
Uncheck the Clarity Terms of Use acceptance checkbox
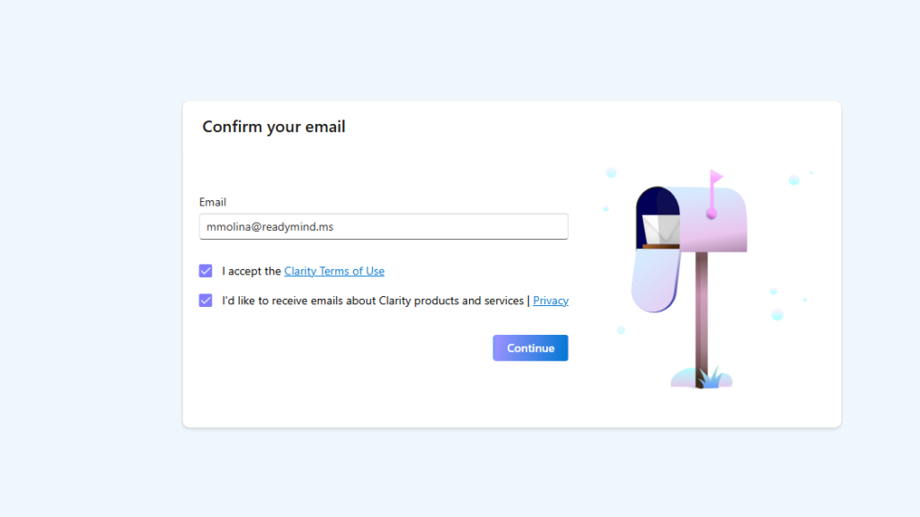point(206,271)
